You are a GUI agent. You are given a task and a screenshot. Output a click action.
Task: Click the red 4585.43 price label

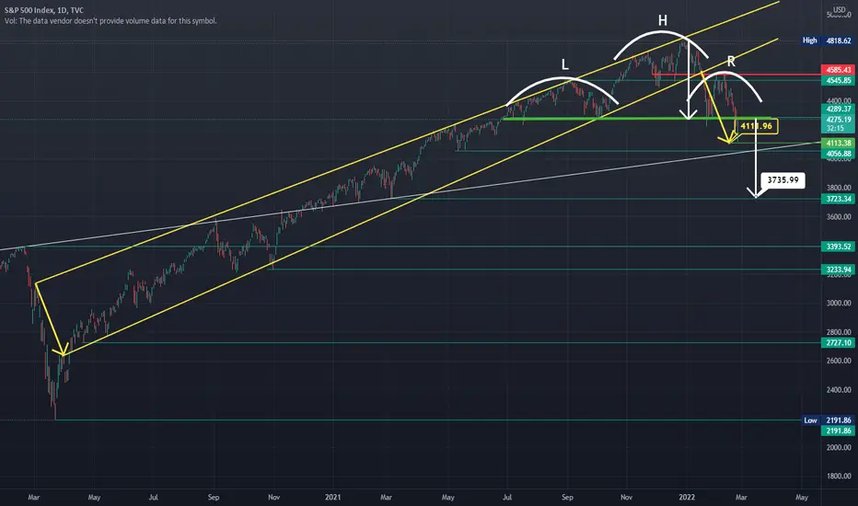pyautogui.click(x=839, y=70)
